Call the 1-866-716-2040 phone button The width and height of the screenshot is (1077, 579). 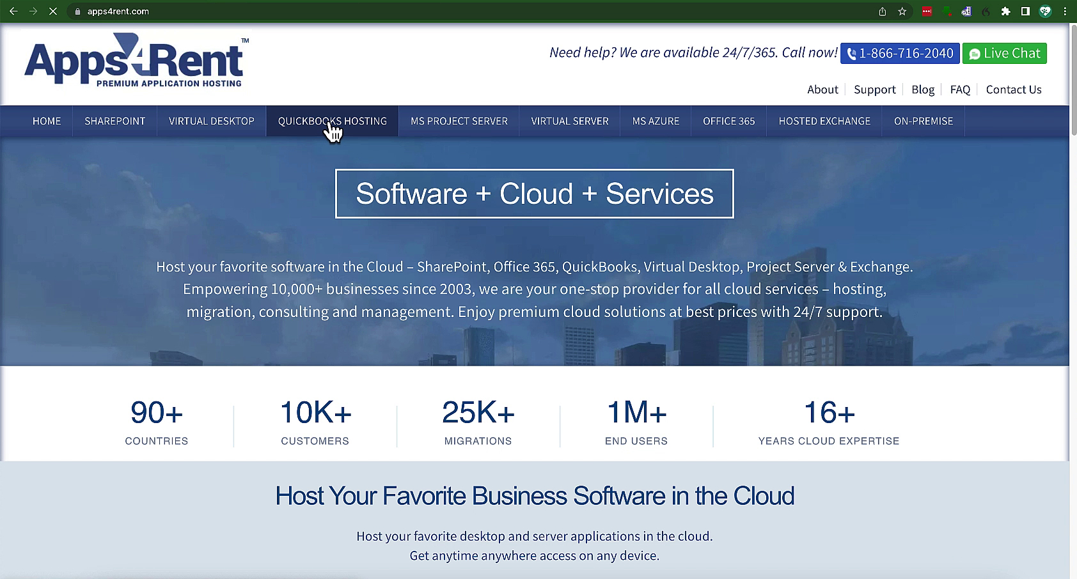coord(900,54)
